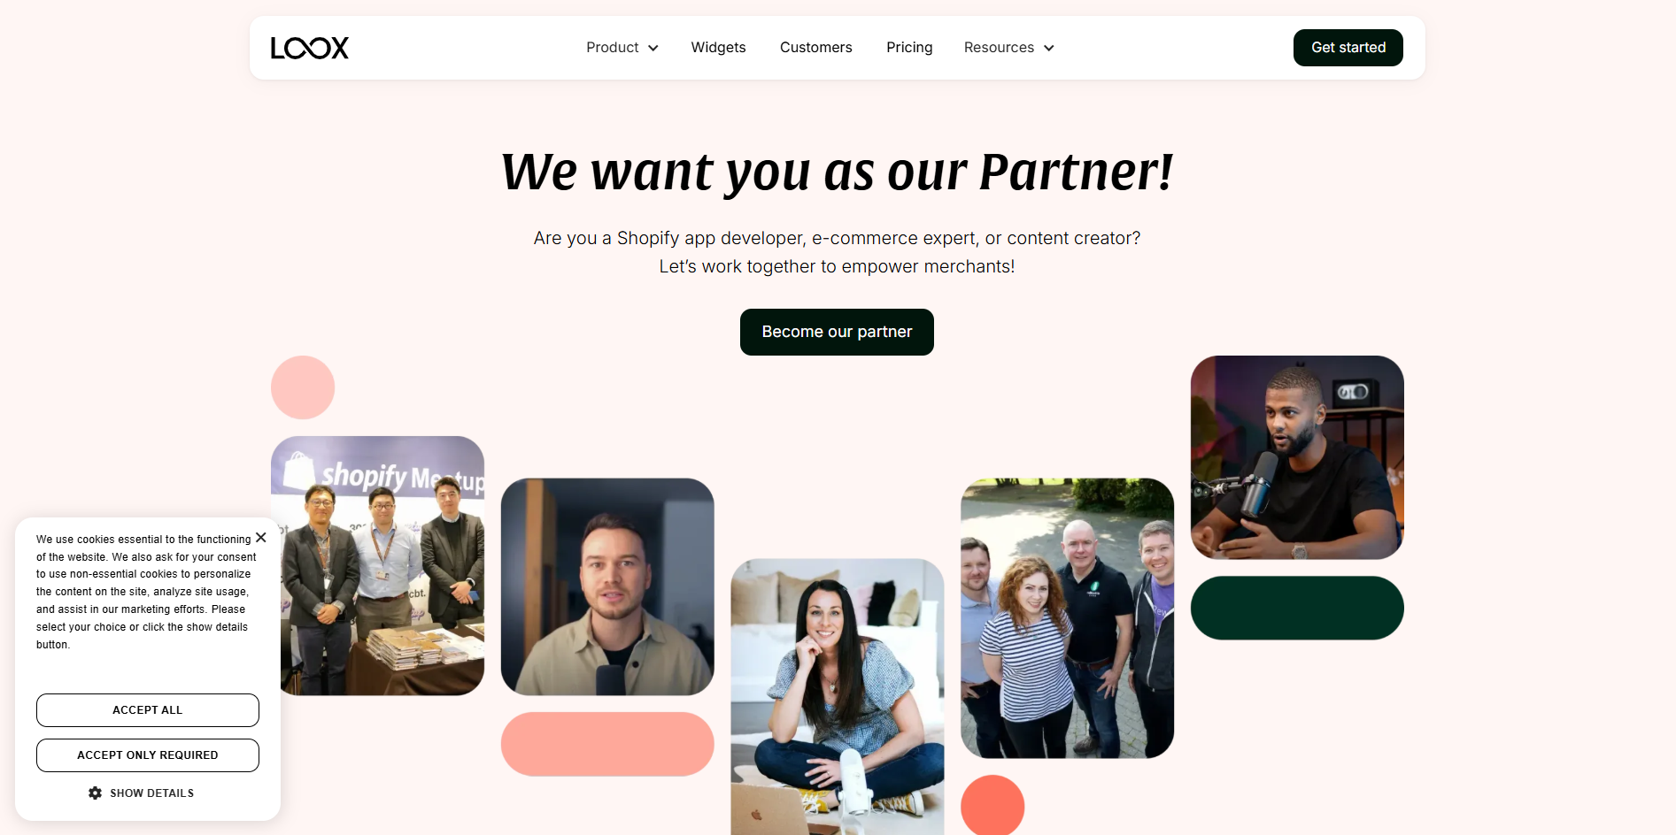Click the dark green pill shape
The image size is (1676, 835).
tap(1297, 608)
